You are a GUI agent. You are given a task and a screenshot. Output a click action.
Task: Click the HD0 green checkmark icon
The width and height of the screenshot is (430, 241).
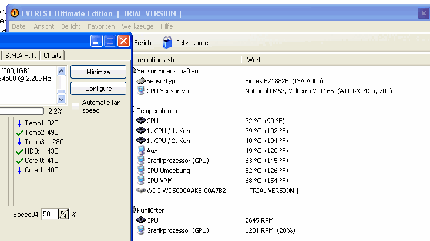click(19, 151)
